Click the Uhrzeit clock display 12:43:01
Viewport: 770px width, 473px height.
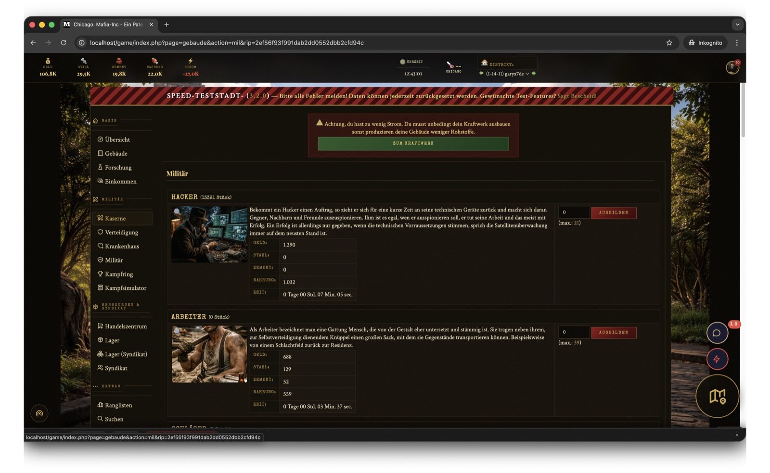[413, 74]
